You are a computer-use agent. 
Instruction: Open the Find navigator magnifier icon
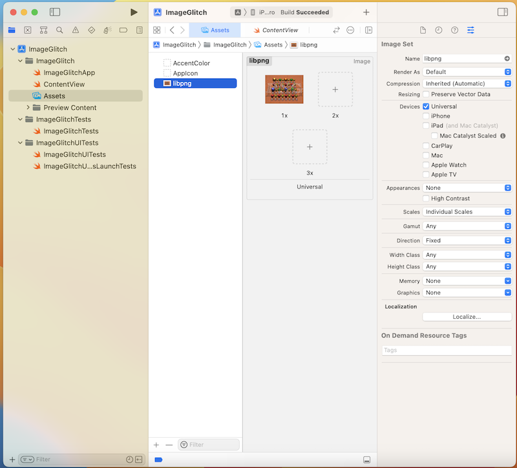(59, 30)
